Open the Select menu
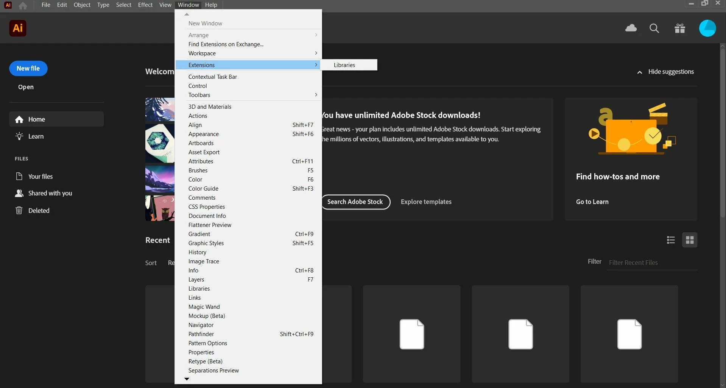 coord(124,5)
